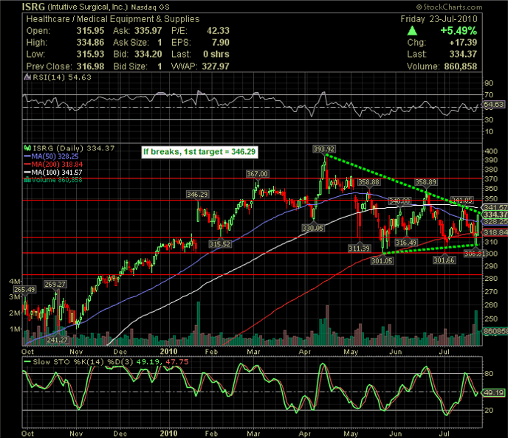
Task: Click the Ask price 335.97
Action: (x=148, y=31)
